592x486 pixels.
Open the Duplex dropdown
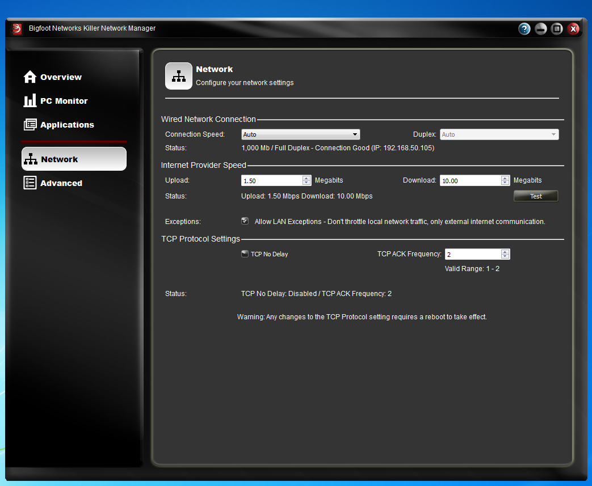point(499,134)
